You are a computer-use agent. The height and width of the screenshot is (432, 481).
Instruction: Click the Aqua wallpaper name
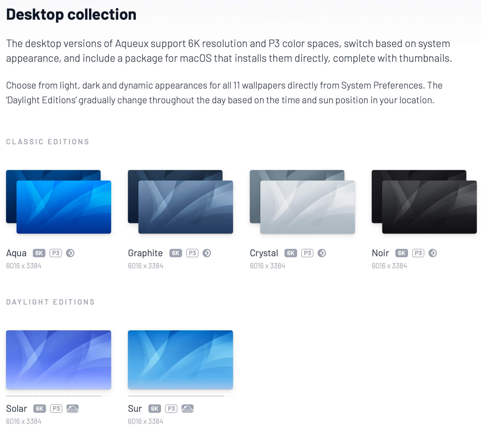[16, 253]
